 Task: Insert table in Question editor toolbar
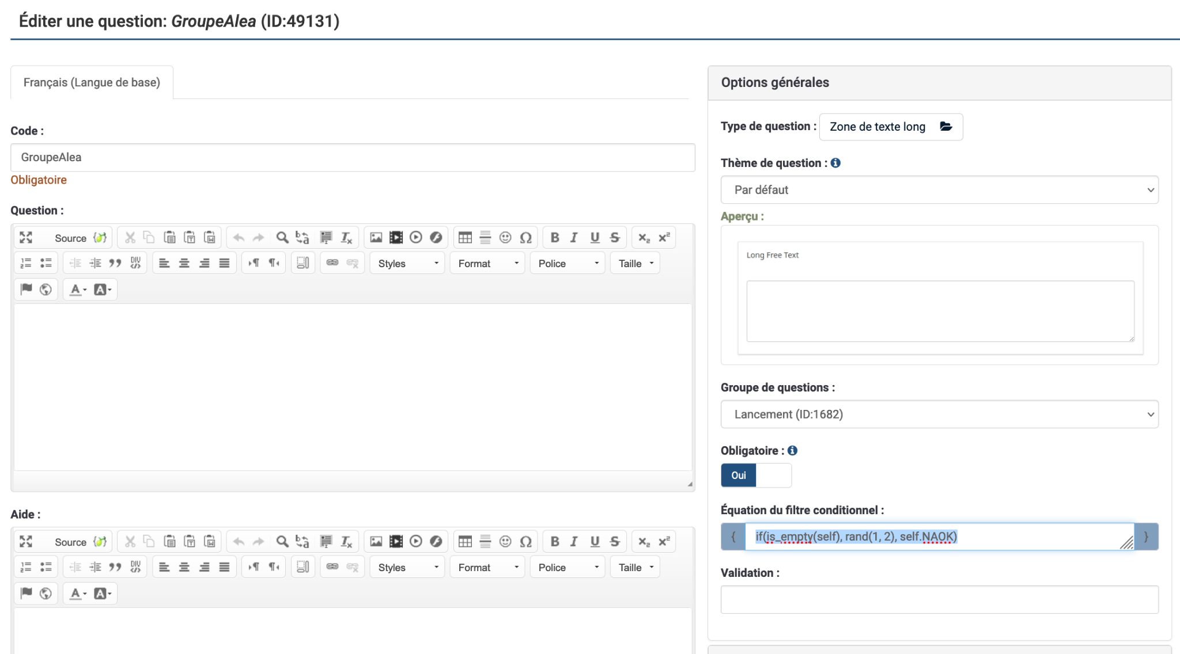(465, 238)
